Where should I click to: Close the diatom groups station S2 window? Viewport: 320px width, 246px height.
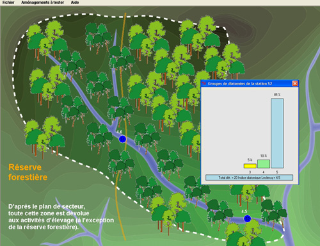(295, 83)
